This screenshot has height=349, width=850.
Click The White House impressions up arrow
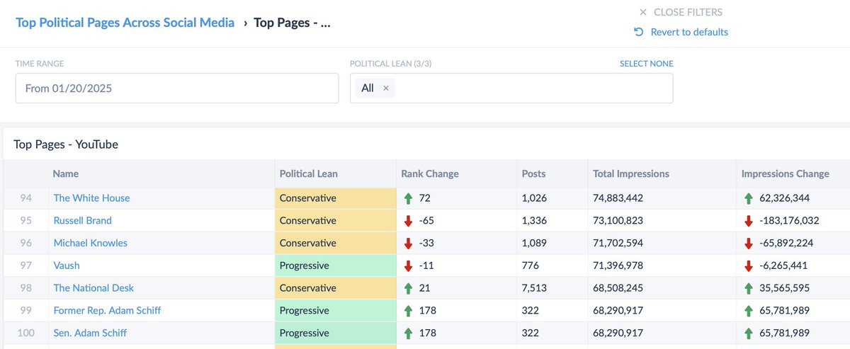(x=749, y=198)
